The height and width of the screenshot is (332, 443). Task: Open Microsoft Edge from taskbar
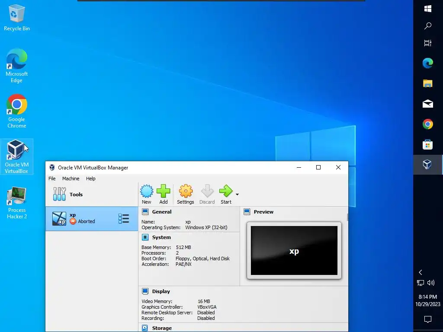[428, 63]
